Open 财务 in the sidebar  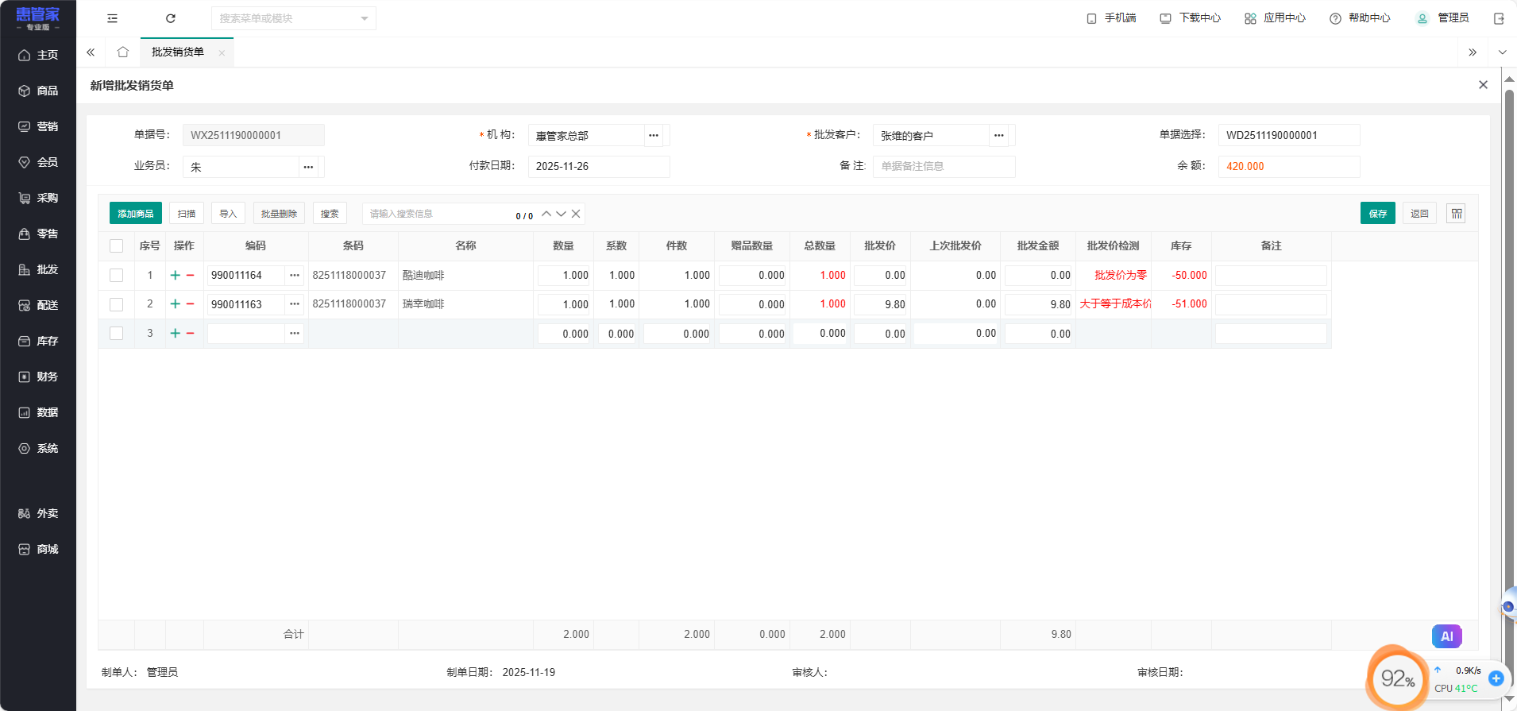coord(38,377)
